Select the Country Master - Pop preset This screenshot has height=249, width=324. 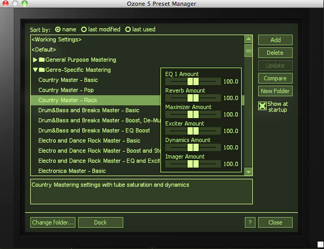pyautogui.click(x=66, y=90)
